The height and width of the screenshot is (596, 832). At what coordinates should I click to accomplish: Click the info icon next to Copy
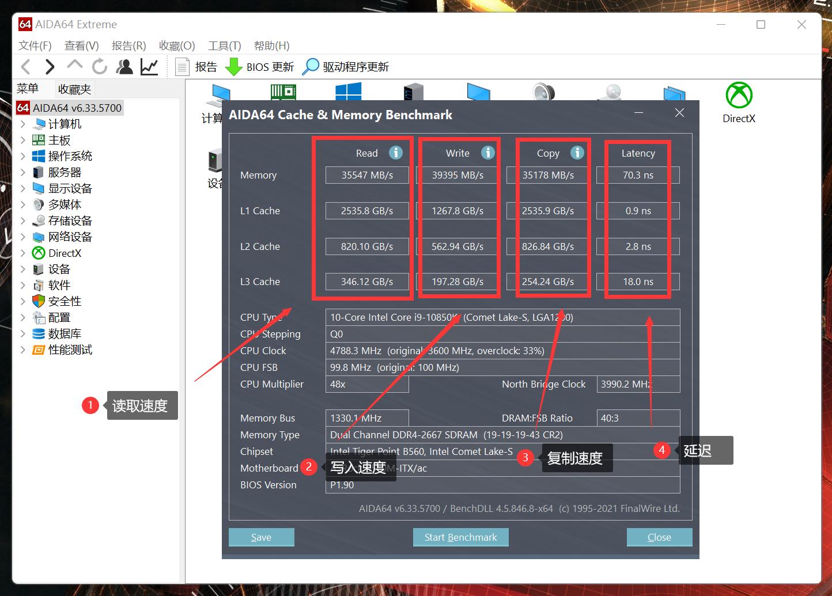[577, 153]
